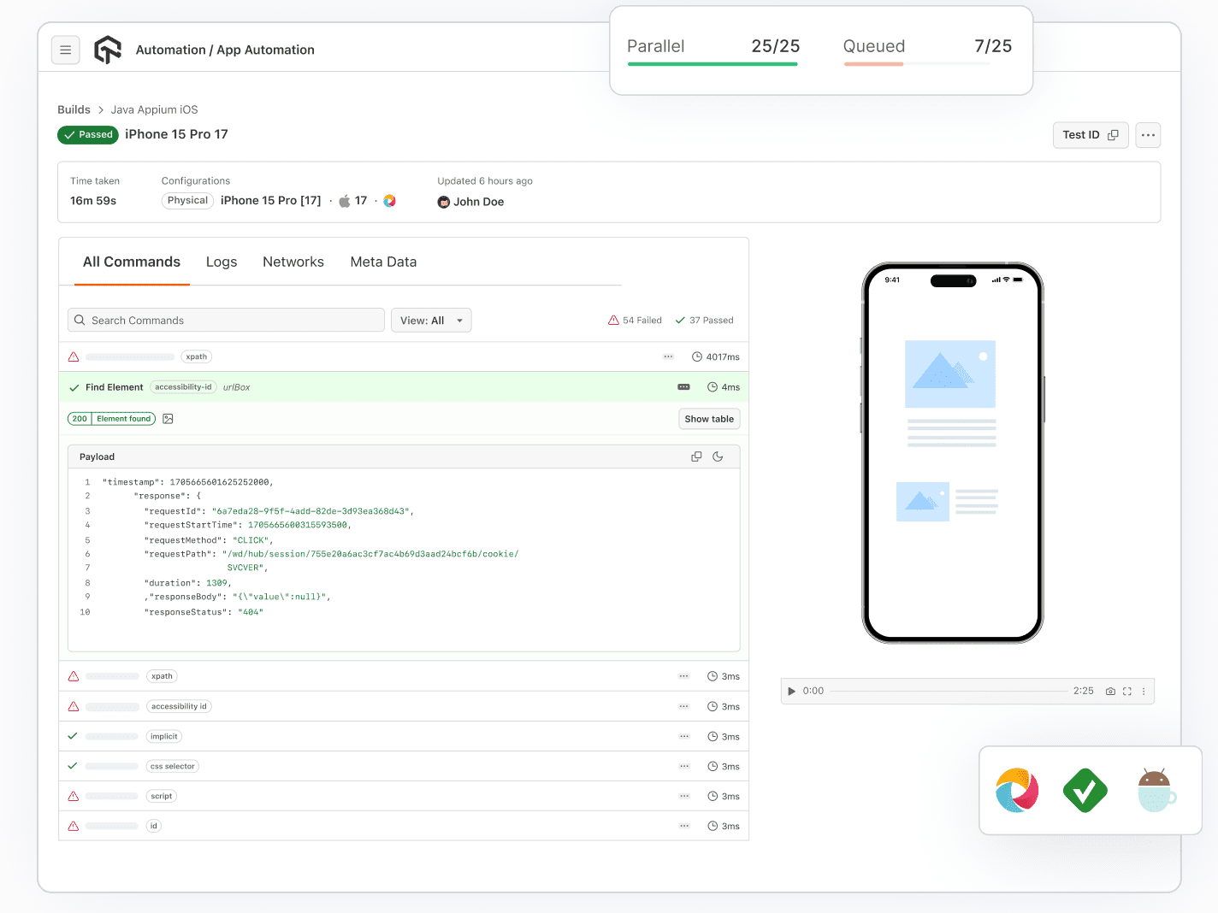This screenshot has height=913, width=1218.
Task: Click the copy icon on the Payload header
Action: [x=696, y=456]
